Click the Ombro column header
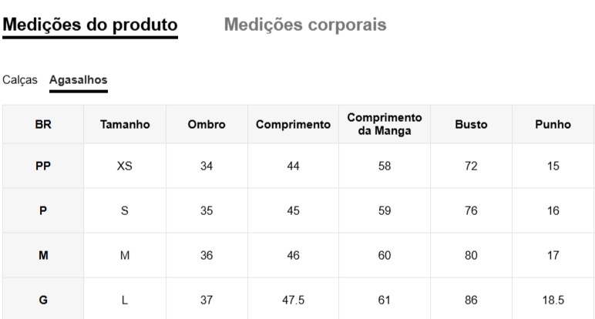Image resolution: width=595 pixels, height=319 pixels. click(207, 124)
